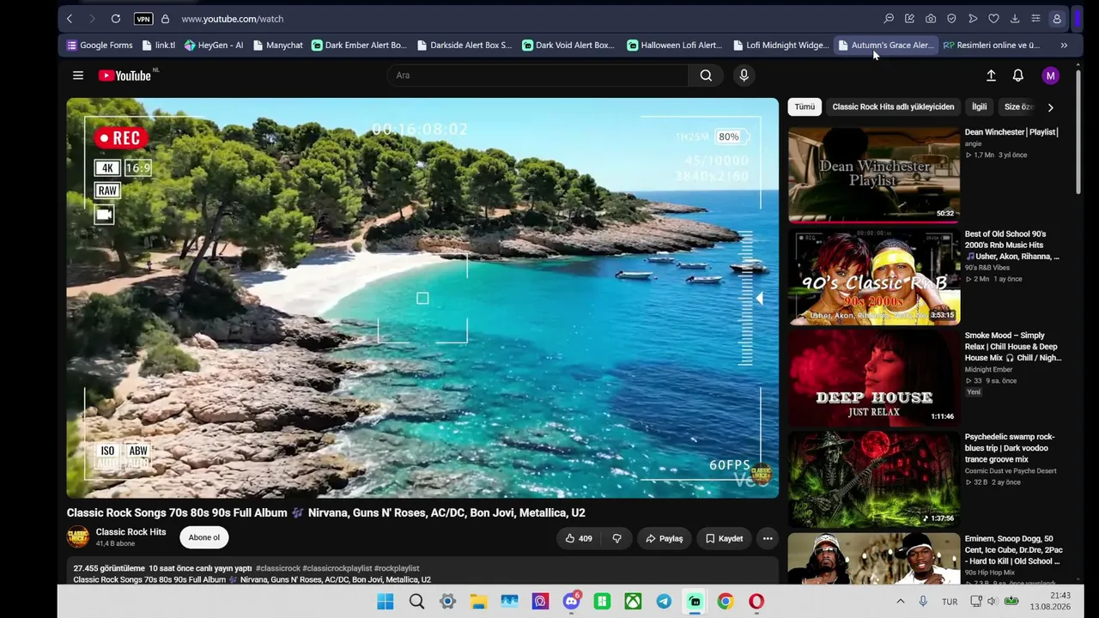Screen dimensions: 1099x618
Task: Open the find-in-page magnifier in browser toolbar
Action: click(x=889, y=19)
